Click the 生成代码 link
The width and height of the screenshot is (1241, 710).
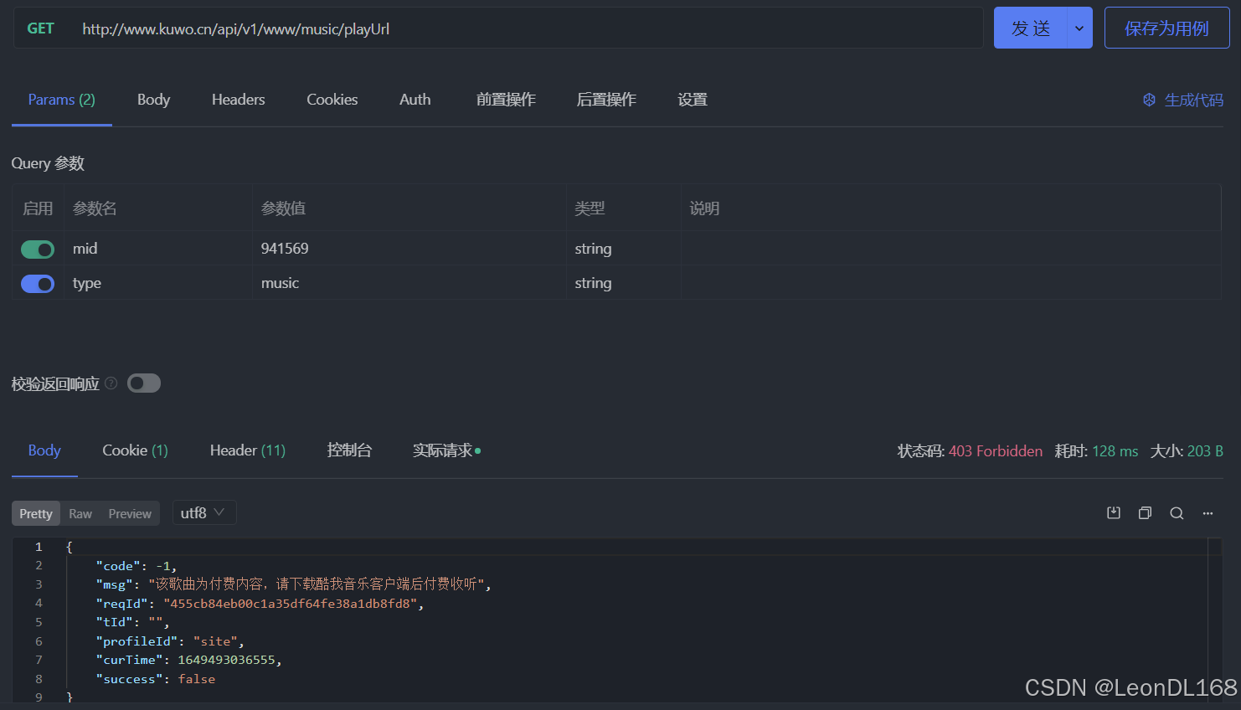click(x=1194, y=100)
